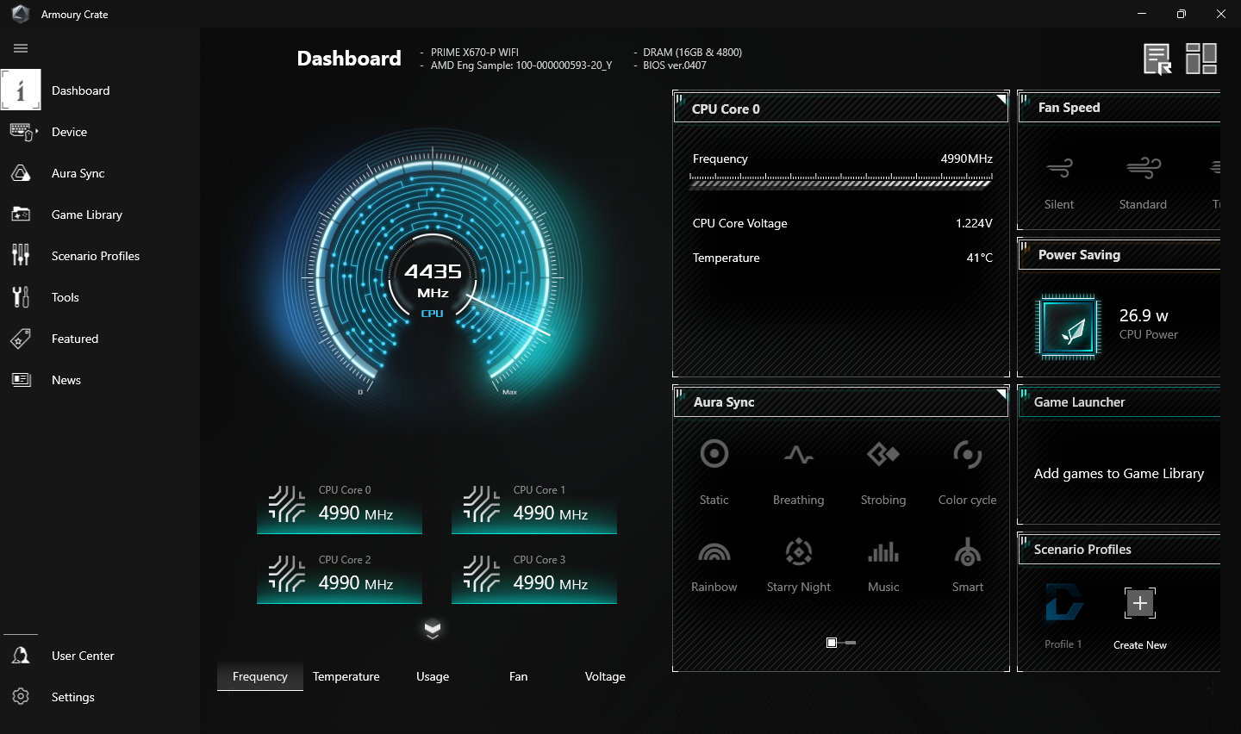1241x734 pixels.
Task: Click Add games to Game Library
Action: [x=1119, y=474]
